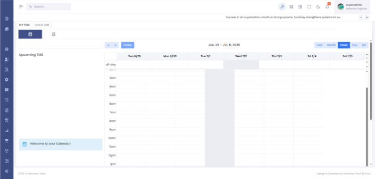The height and width of the screenshot is (179, 375).
Task: Click the Today button
Action: (127, 45)
